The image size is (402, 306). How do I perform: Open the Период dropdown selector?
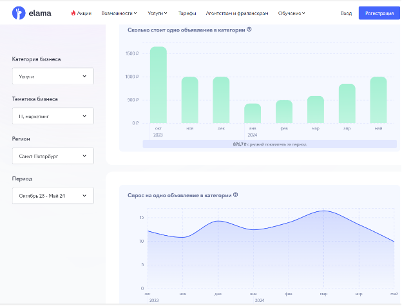53,196
